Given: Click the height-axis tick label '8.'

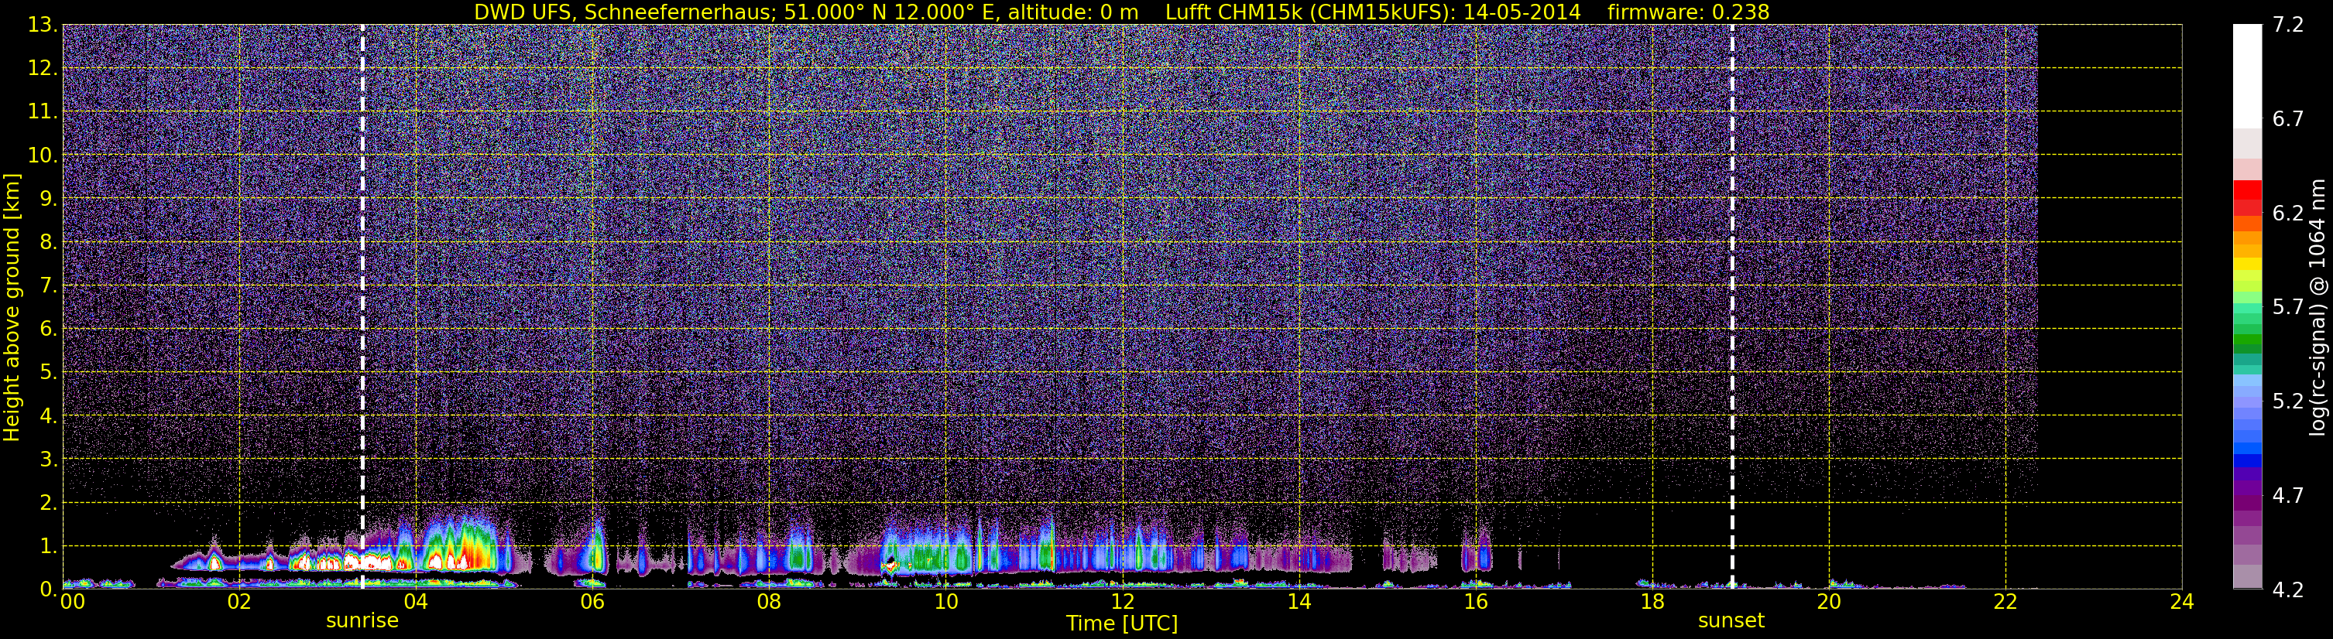Looking at the screenshot, I should [x=48, y=243].
